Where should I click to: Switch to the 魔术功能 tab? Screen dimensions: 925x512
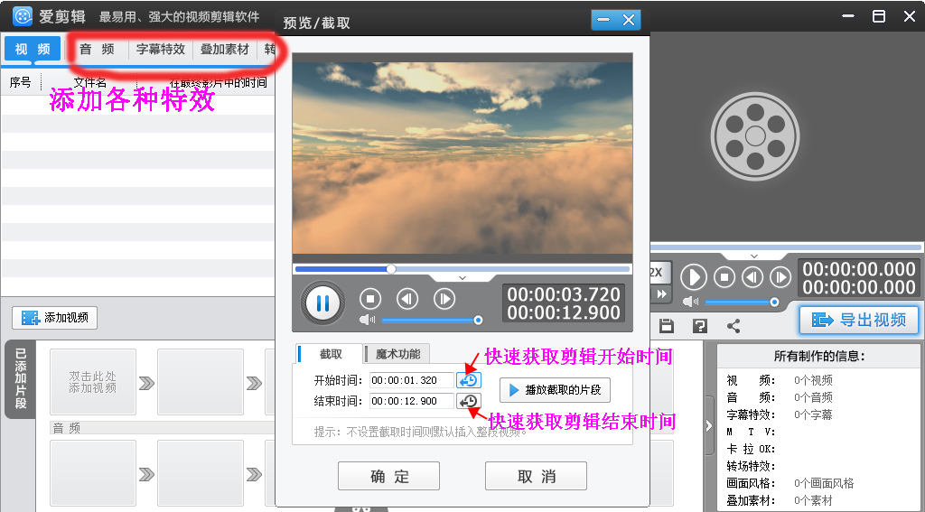(397, 354)
